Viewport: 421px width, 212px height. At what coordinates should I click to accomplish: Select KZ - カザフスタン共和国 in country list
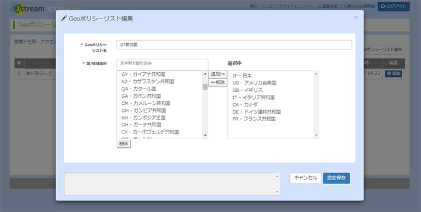[x=148, y=82]
